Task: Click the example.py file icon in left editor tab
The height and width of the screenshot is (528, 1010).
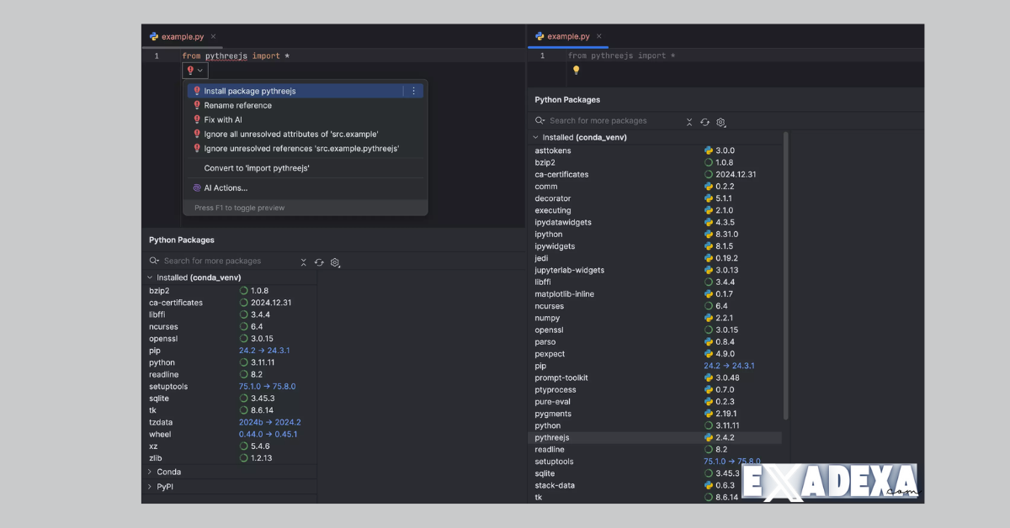Action: (x=153, y=36)
